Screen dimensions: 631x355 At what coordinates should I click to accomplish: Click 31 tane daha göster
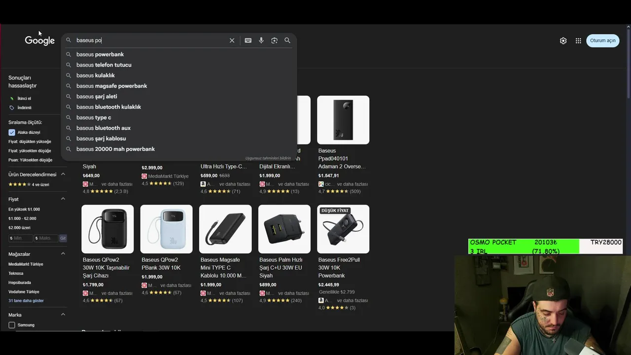click(26, 301)
